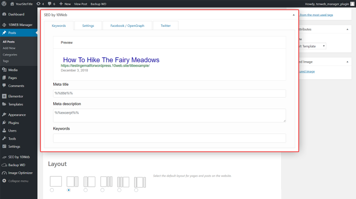Click the 'Preview' section heading
Viewport: 356px width, 199px height.
[67, 43]
